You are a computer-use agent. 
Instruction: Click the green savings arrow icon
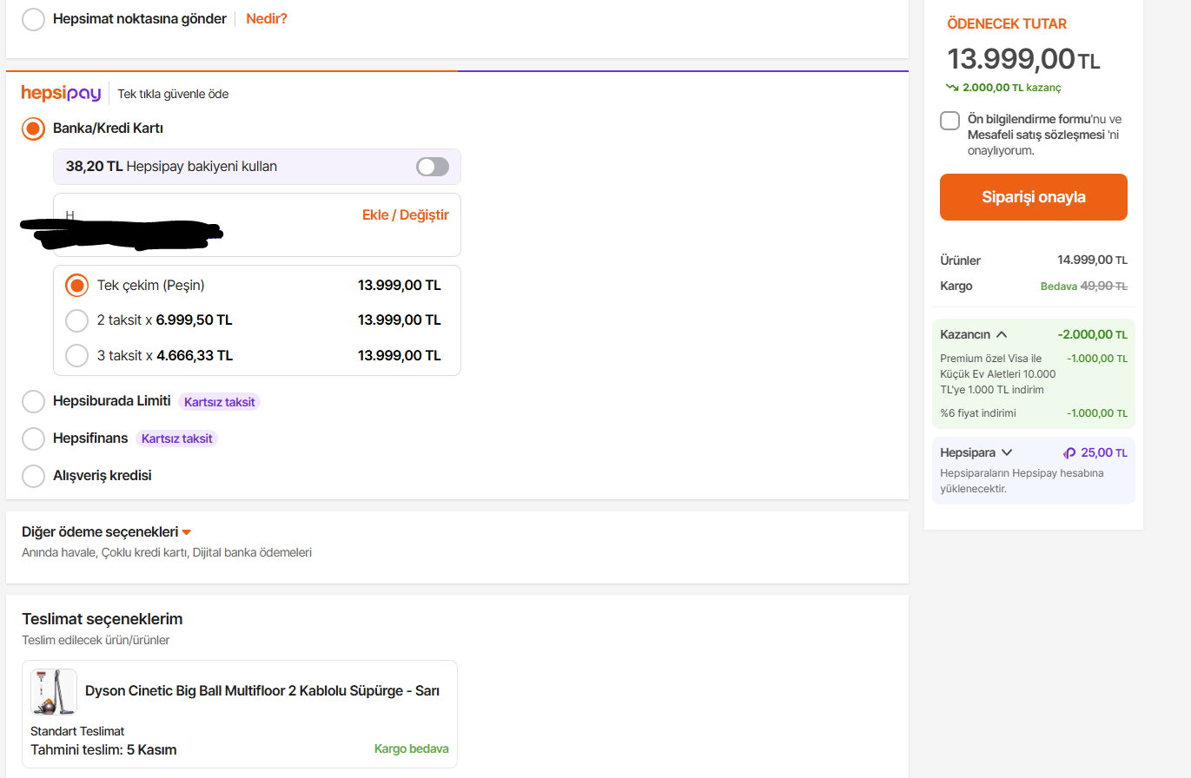click(x=952, y=88)
